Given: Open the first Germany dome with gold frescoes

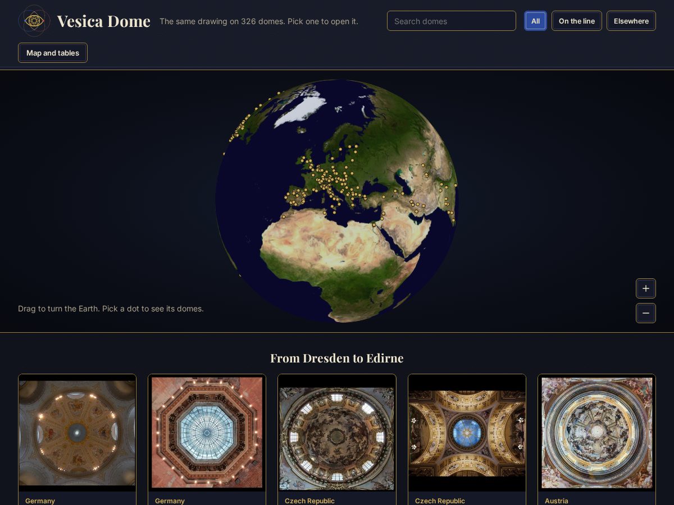Looking at the screenshot, I should [x=77, y=433].
